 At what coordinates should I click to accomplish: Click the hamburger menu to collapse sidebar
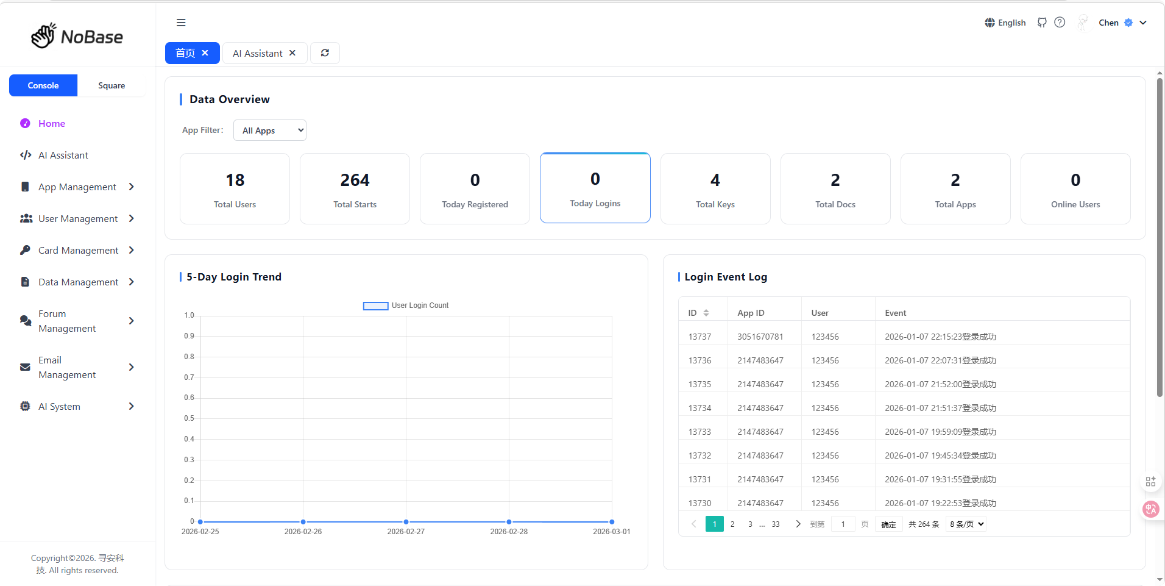181,22
